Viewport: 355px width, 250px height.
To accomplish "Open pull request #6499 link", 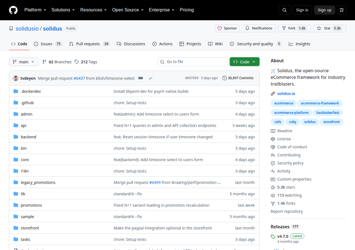I will 155,182.
